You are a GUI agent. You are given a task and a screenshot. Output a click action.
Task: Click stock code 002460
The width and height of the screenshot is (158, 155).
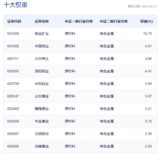tap(13, 109)
